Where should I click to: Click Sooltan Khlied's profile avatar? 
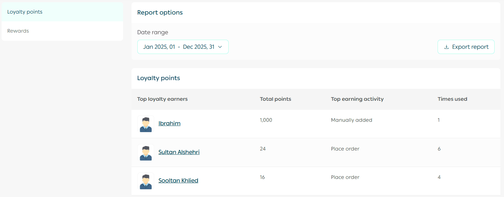[146, 181]
